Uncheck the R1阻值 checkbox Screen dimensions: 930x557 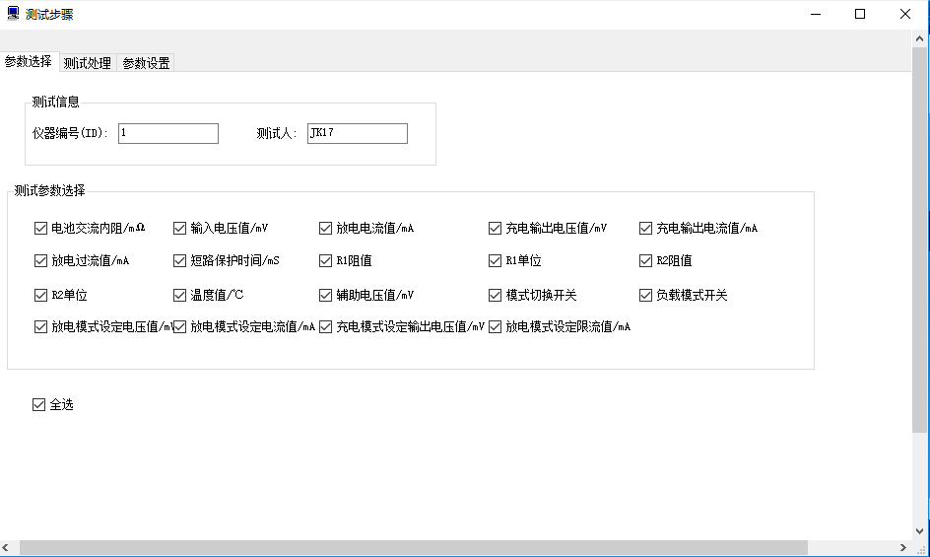tap(326, 261)
